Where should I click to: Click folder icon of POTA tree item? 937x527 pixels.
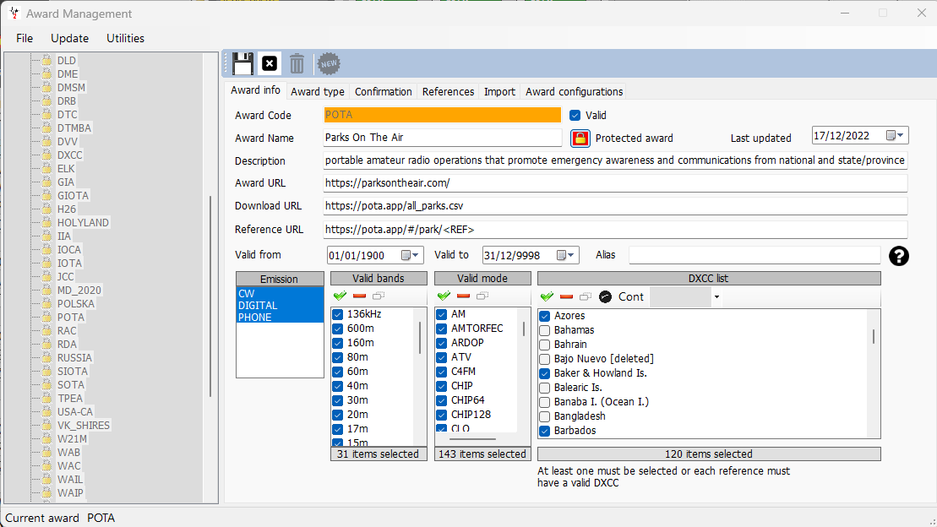(46, 318)
